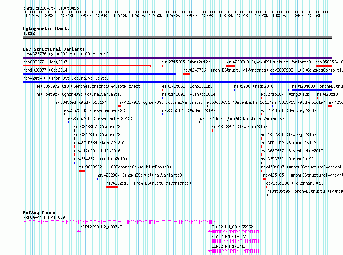This screenshot has width=343, height=255.
Task: Select esv3639982 1000Genomes Phase3 label
Action: click(125, 167)
